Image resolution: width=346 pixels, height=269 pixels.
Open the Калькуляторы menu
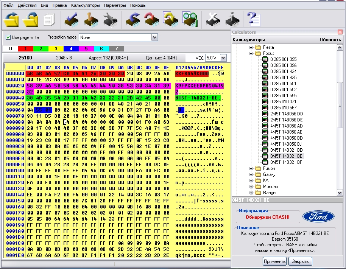(x=86, y=5)
